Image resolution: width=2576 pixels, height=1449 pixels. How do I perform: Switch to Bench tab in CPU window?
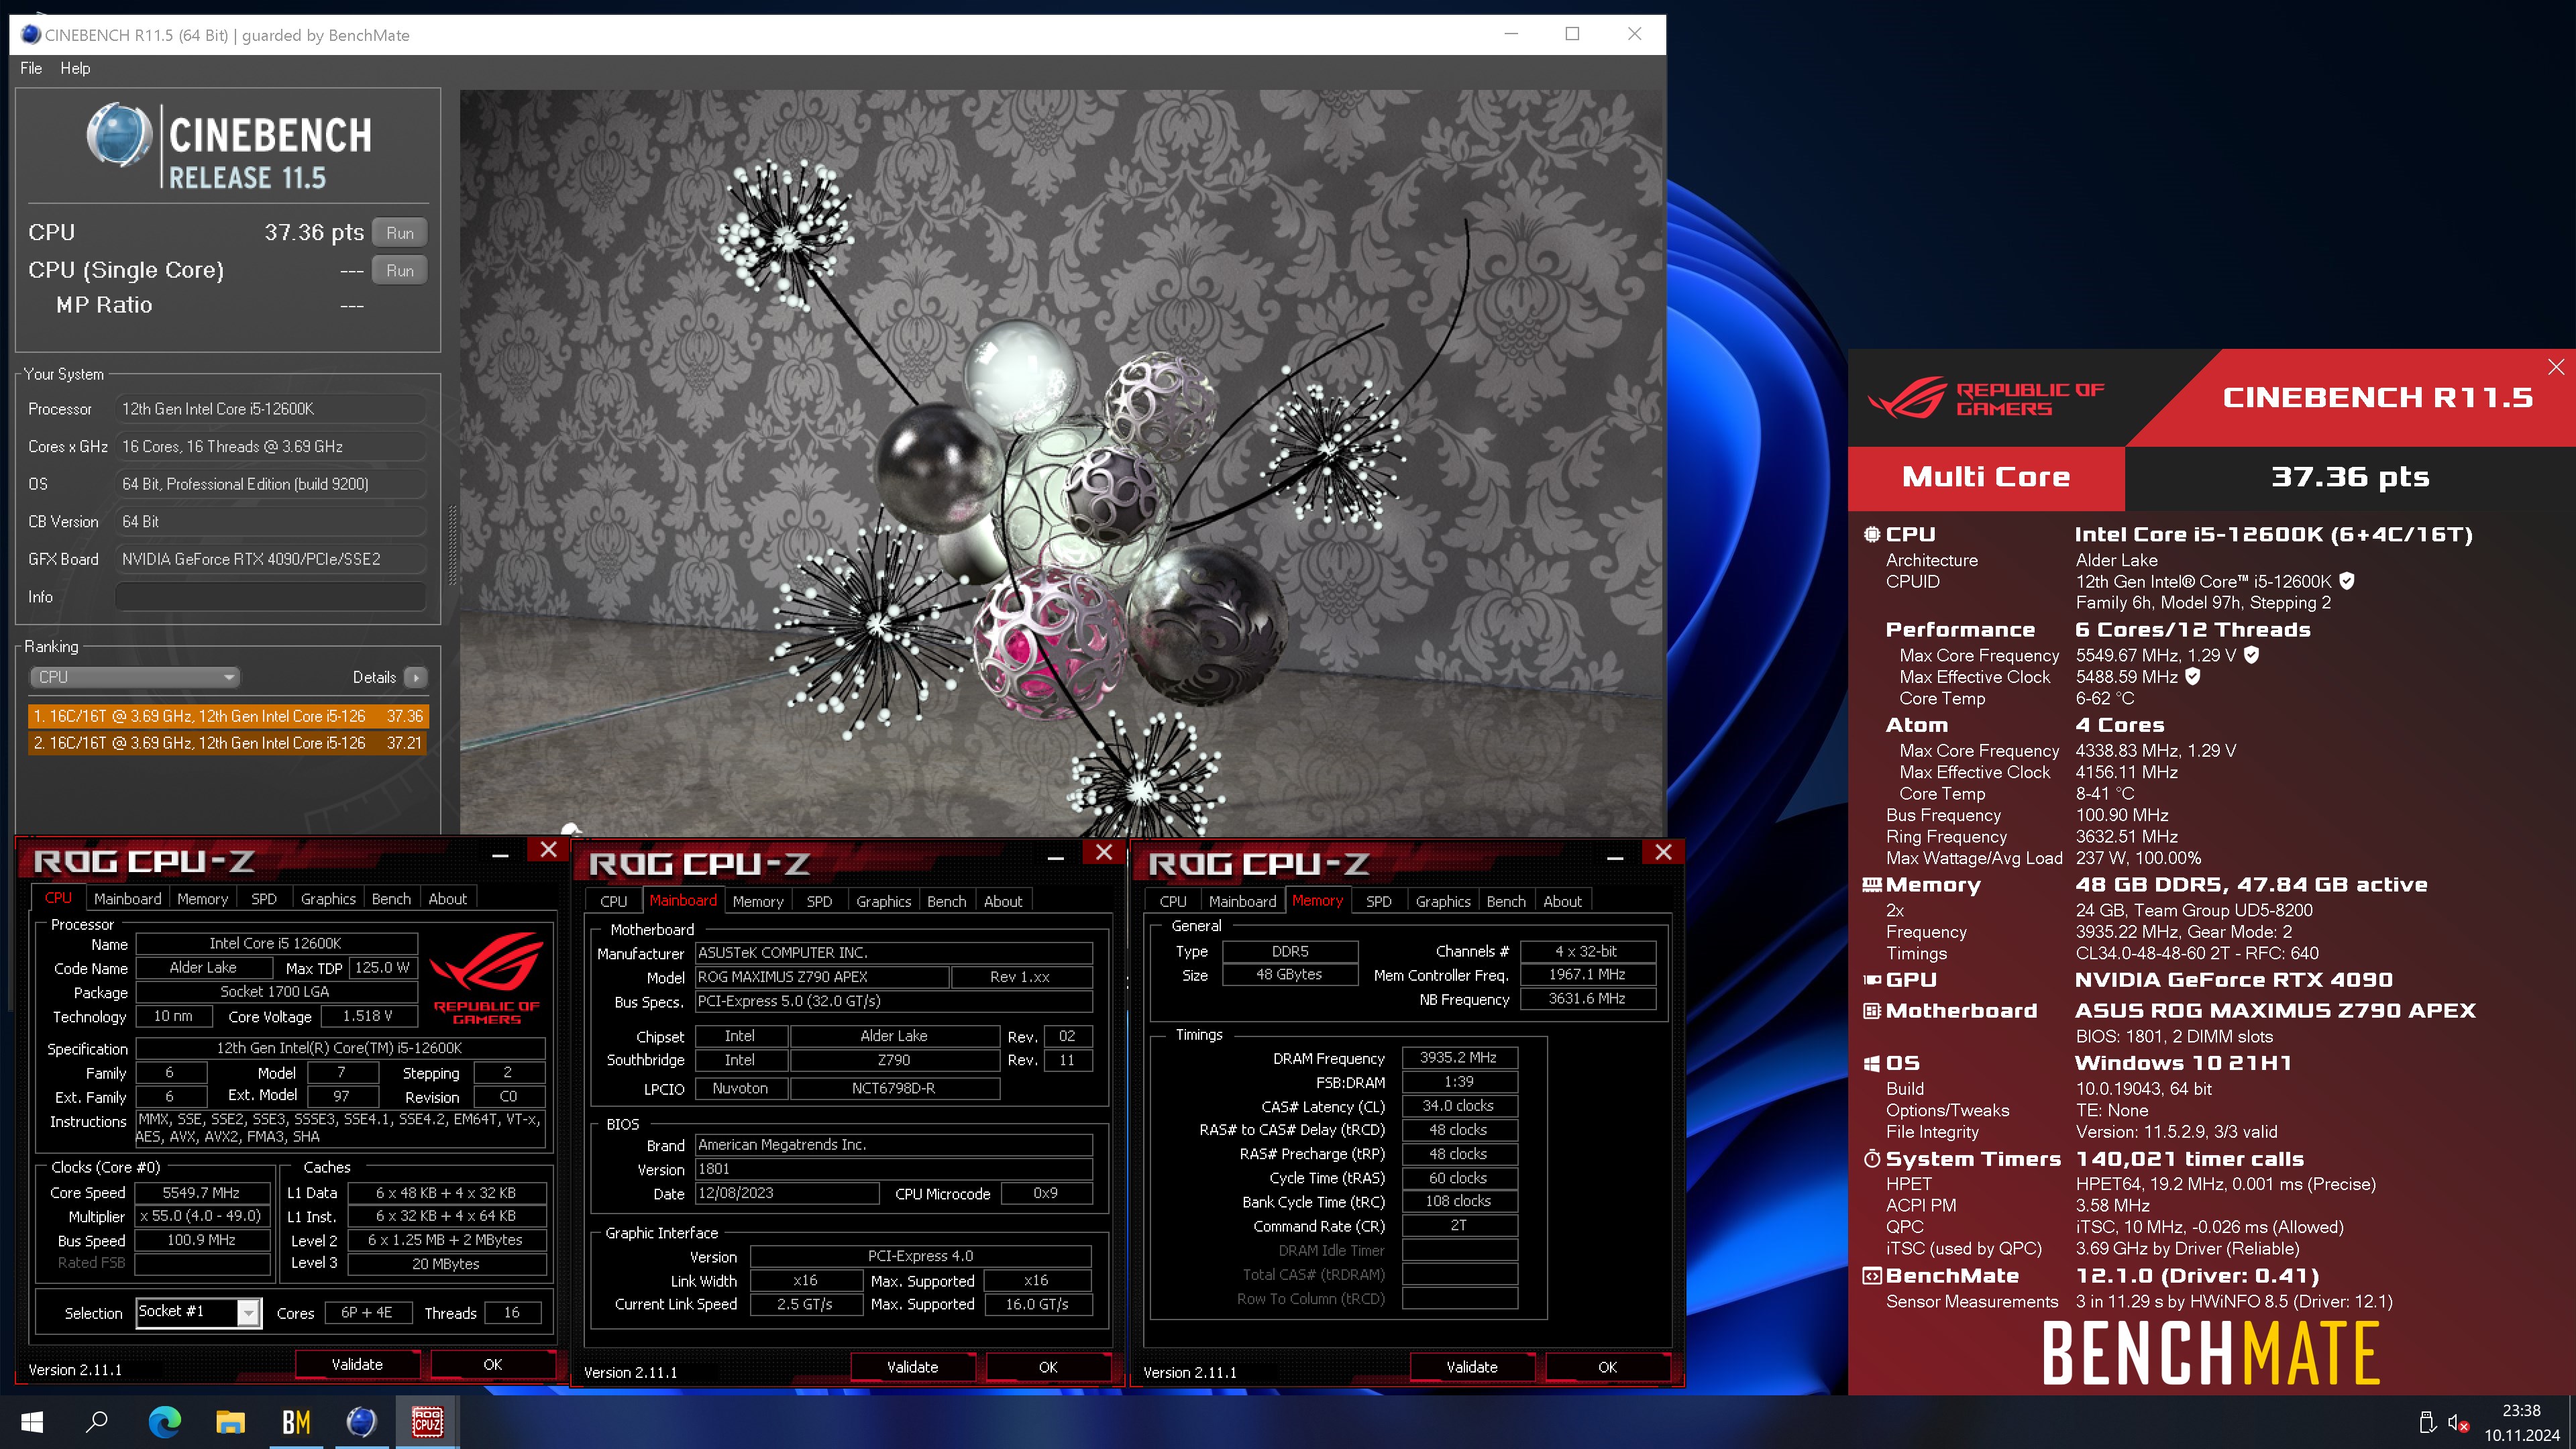(x=391, y=899)
